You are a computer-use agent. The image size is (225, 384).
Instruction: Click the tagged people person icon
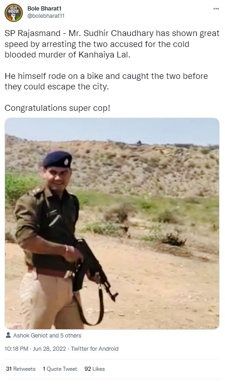click(8, 335)
